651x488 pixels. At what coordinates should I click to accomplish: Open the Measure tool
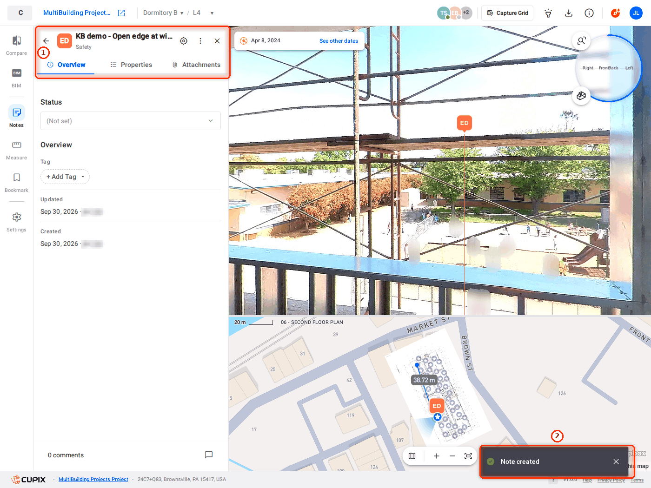point(16,151)
